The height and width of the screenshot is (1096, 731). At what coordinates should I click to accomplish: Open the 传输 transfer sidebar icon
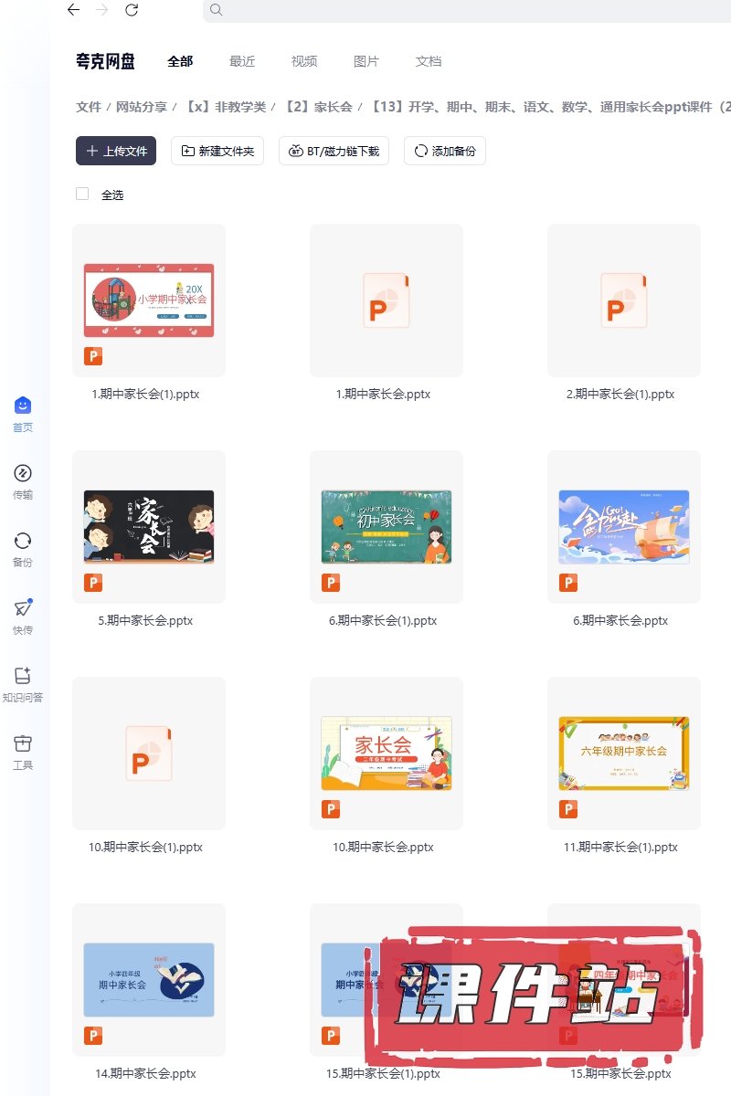coord(23,474)
